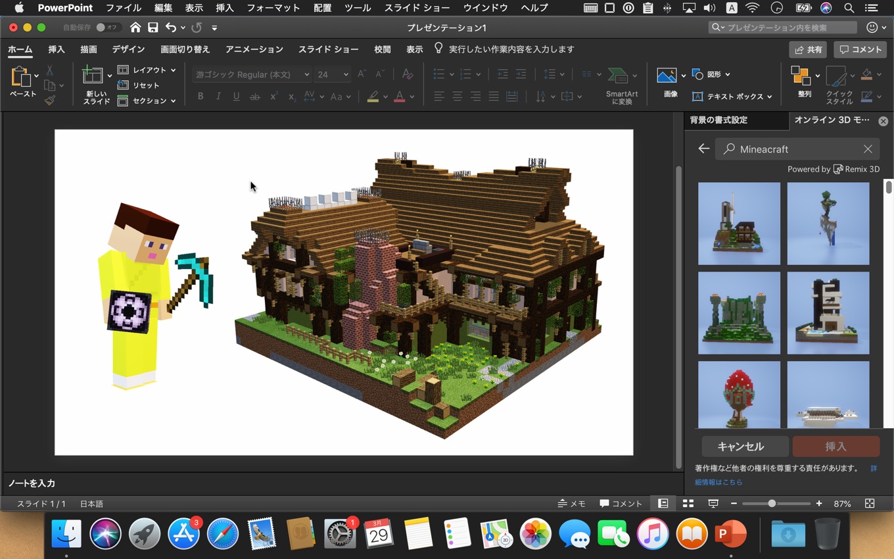Align text right
The width and height of the screenshot is (894, 559).
(x=475, y=97)
